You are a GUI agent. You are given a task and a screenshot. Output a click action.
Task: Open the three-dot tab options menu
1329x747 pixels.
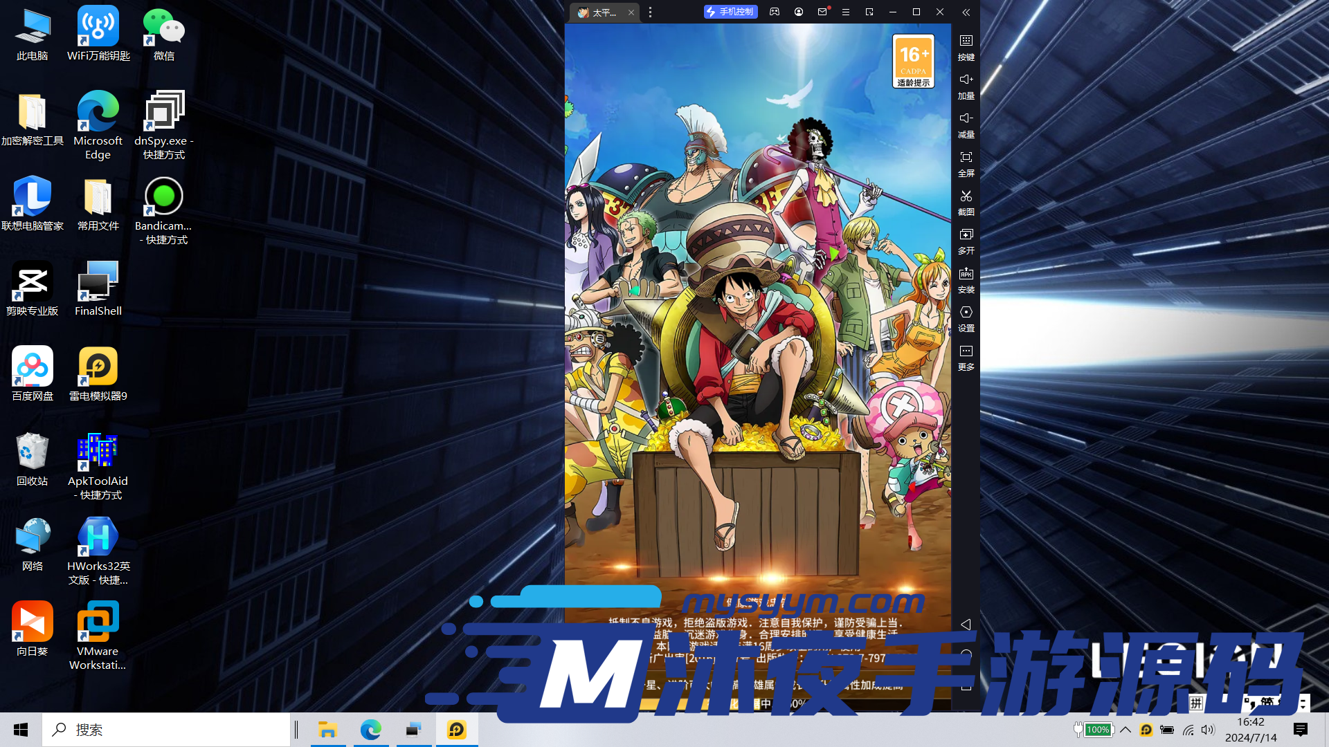(650, 12)
